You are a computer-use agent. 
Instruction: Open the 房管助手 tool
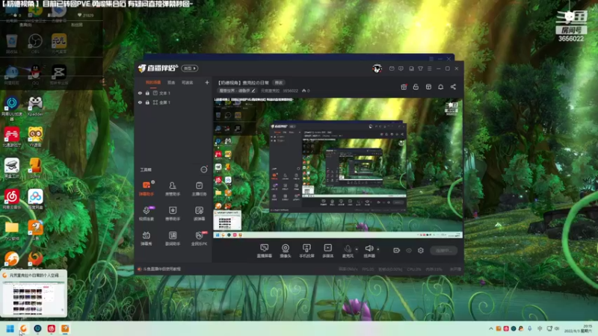coord(173,189)
